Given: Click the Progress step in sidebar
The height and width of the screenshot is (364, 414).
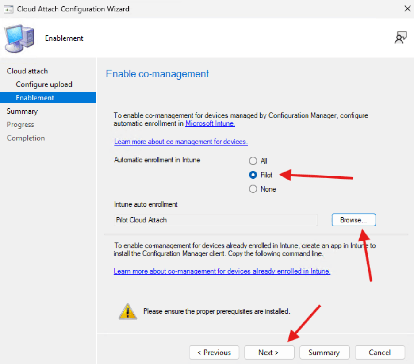Looking at the screenshot, I should (x=20, y=124).
